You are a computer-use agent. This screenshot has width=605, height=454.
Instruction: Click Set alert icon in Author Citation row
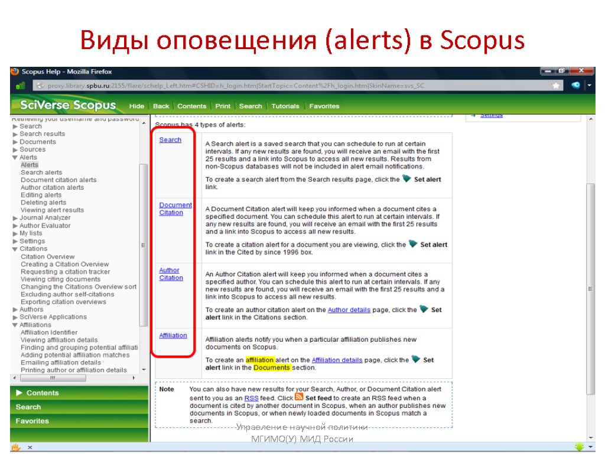(424, 309)
